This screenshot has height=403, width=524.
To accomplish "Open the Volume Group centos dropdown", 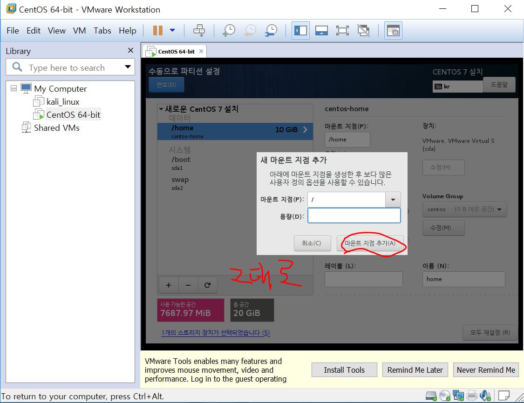I will 464,209.
